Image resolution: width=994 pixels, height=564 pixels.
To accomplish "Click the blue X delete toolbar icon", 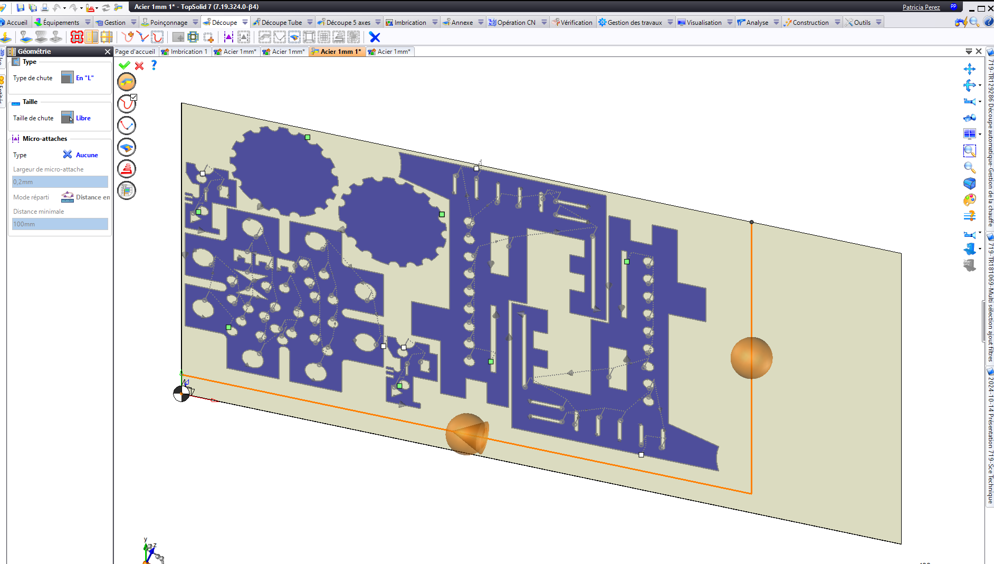I will 375,37.
